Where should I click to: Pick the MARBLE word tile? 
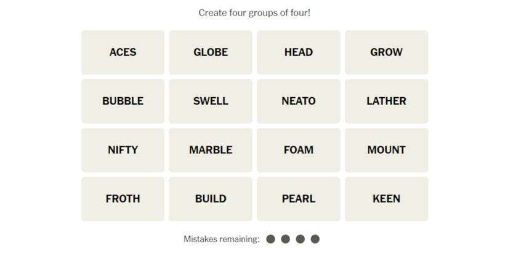(x=211, y=149)
